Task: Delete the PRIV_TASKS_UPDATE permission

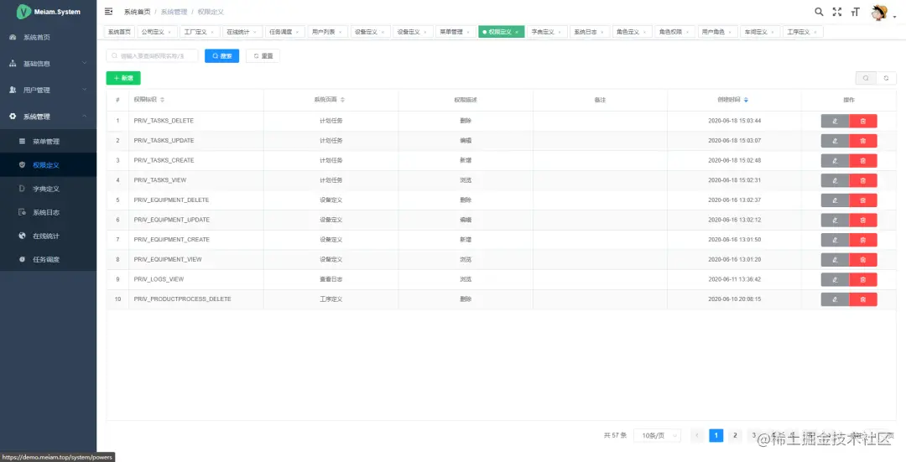Action: (x=863, y=141)
